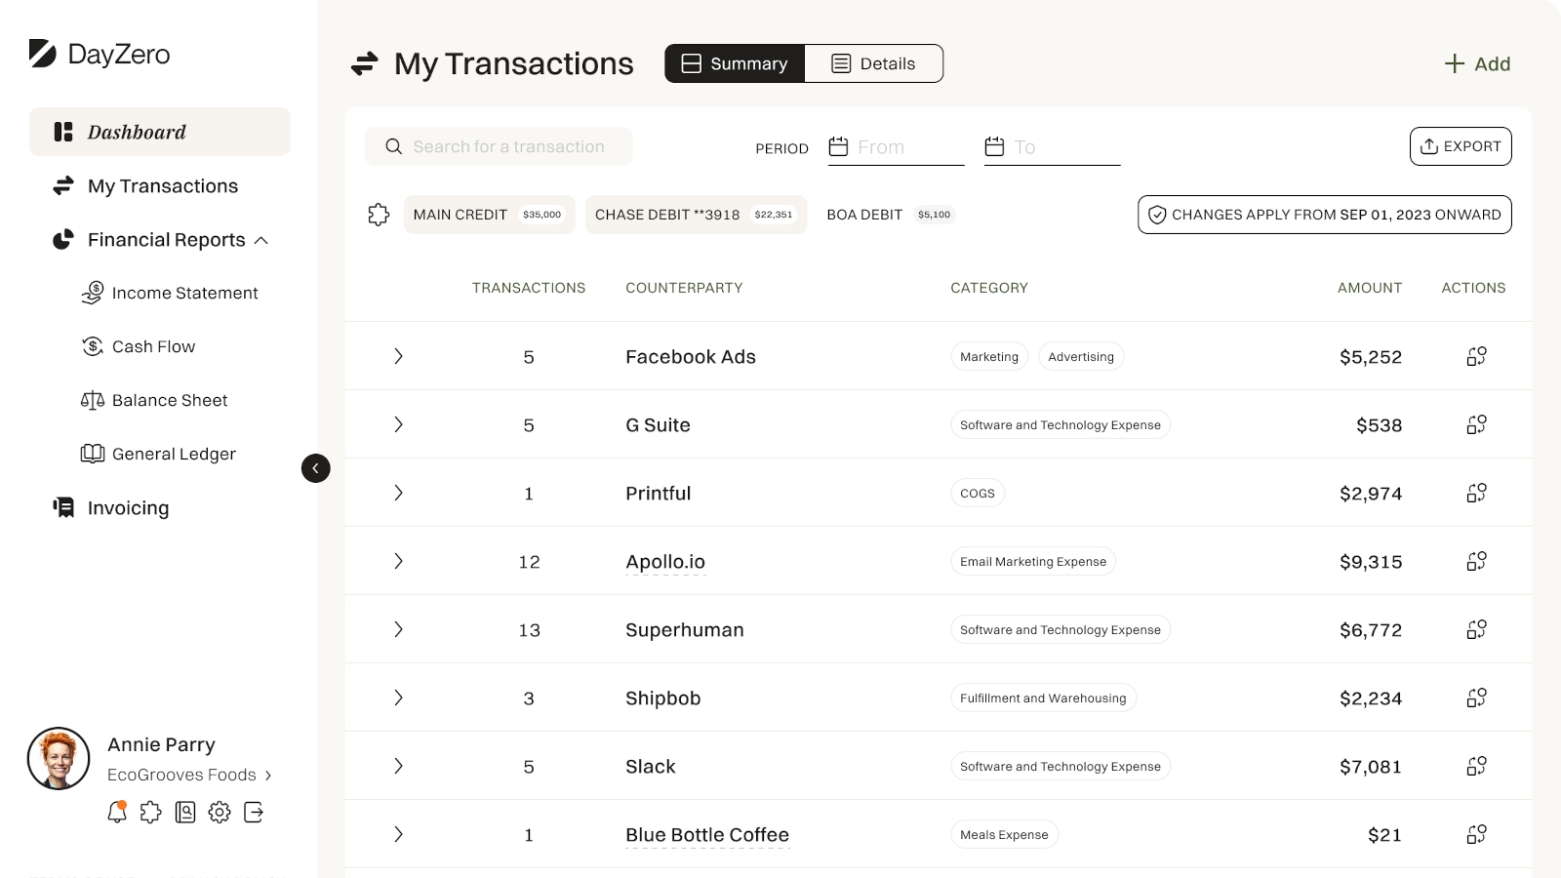Open Dashboard in the sidebar
The height and width of the screenshot is (878, 1561).
tap(160, 132)
